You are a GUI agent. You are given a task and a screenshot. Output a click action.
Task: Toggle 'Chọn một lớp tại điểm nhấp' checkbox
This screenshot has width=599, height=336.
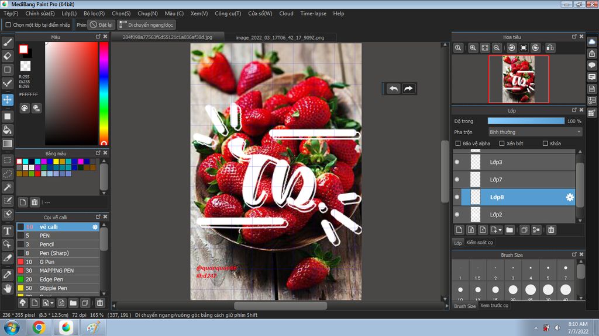click(x=8, y=24)
